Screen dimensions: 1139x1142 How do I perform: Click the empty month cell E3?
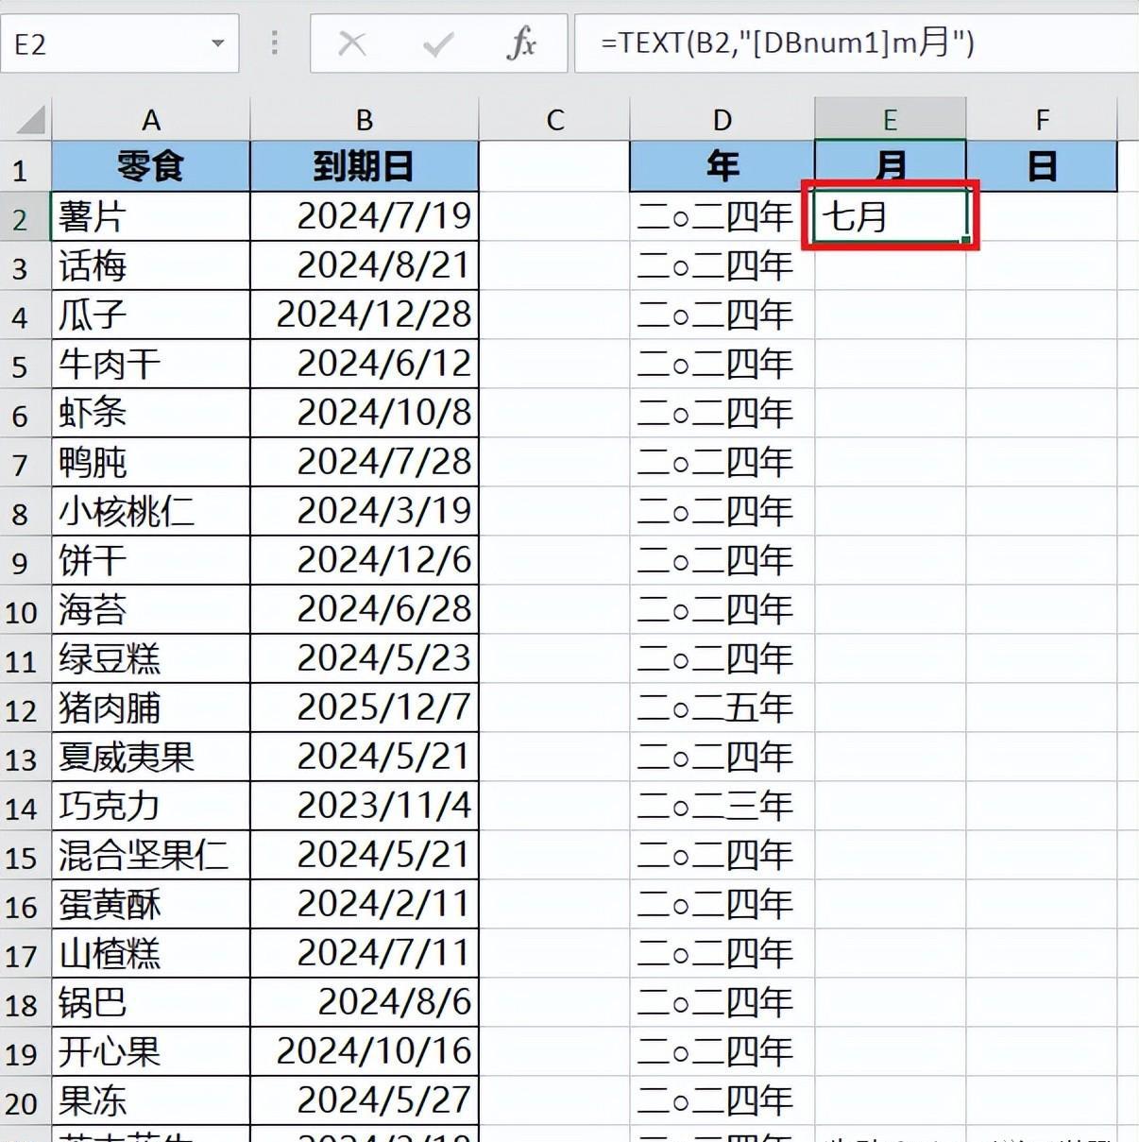(891, 265)
